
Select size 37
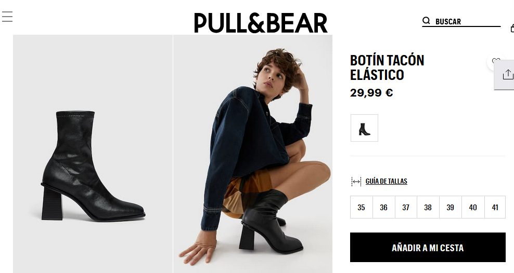(406, 207)
